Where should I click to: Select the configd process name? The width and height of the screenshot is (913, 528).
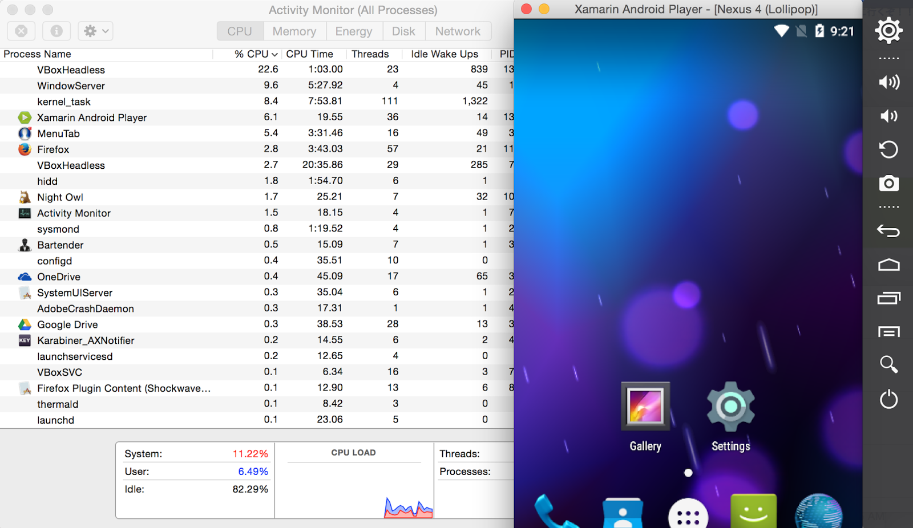coord(55,261)
